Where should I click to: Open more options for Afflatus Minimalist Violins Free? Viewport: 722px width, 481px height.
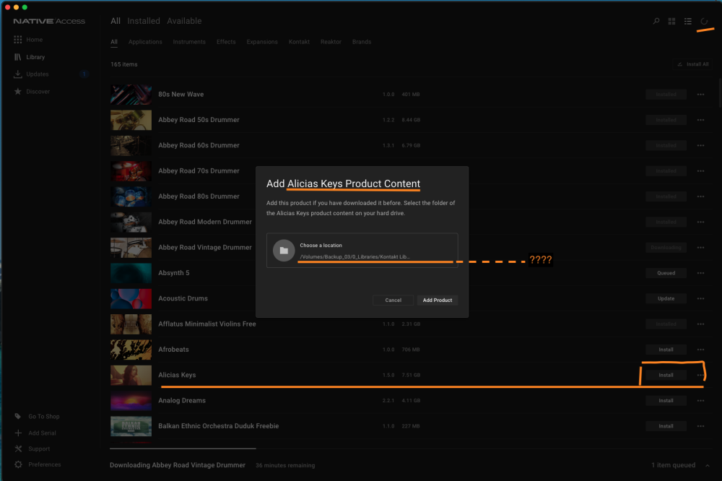(x=700, y=324)
